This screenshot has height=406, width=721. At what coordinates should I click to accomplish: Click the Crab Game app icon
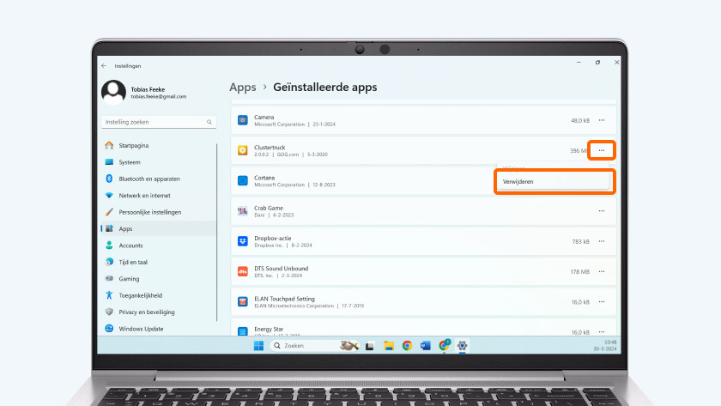coord(243,211)
